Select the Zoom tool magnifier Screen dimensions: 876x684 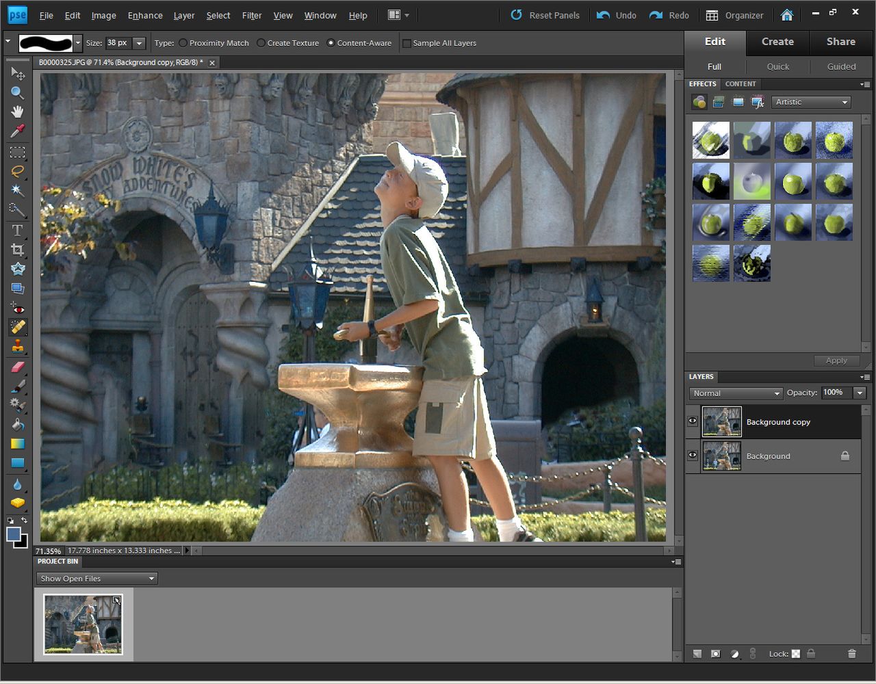17,92
